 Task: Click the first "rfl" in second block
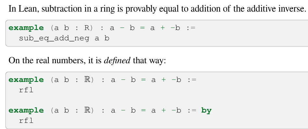(x=26, y=90)
